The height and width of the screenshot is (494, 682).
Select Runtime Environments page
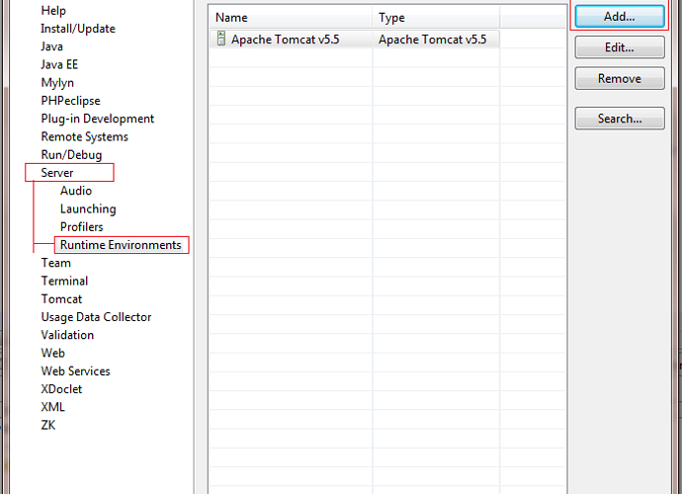pos(121,245)
